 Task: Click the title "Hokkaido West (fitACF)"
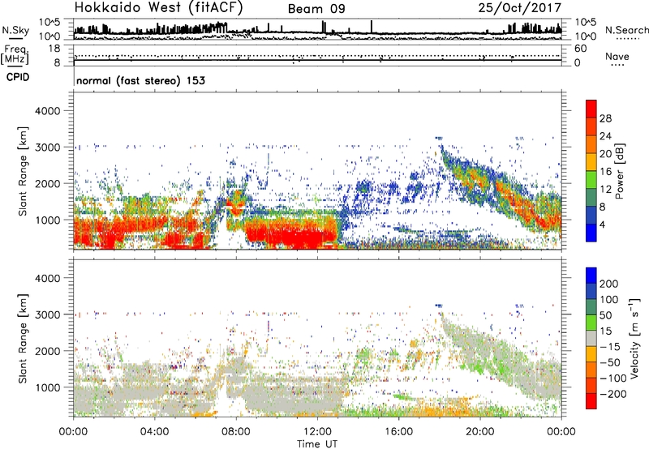click(x=158, y=7)
